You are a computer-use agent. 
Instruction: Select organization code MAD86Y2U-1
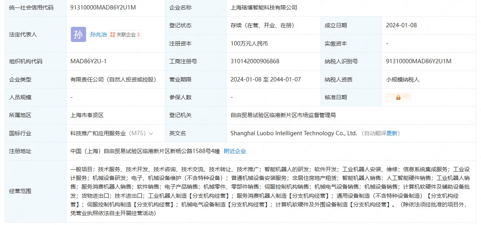[x=88, y=61]
